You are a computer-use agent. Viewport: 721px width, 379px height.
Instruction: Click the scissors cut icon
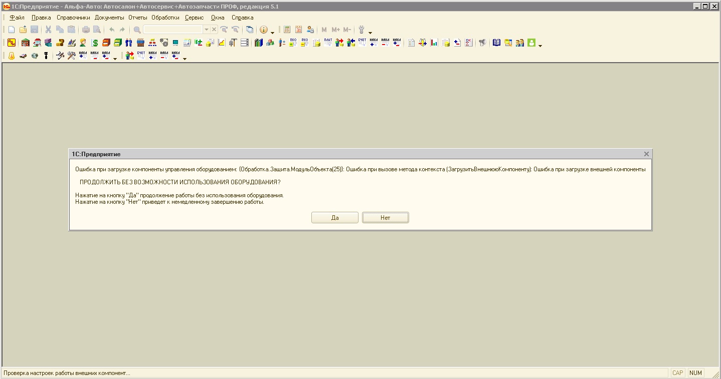[x=48, y=30]
